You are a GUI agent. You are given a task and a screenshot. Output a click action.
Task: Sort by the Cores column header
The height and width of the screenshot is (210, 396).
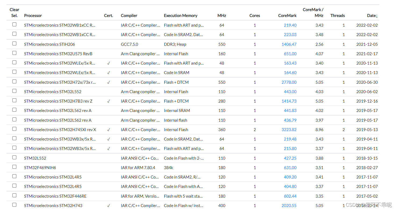255,16
